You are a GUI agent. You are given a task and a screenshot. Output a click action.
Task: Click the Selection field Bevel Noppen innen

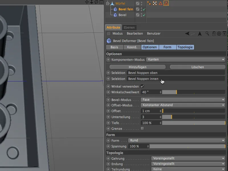[x=176, y=79]
